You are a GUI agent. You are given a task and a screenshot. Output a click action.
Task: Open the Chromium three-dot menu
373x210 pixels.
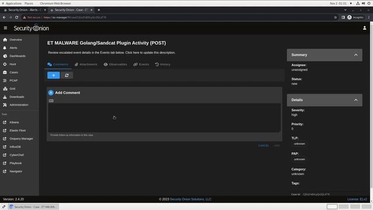(x=369, y=17)
